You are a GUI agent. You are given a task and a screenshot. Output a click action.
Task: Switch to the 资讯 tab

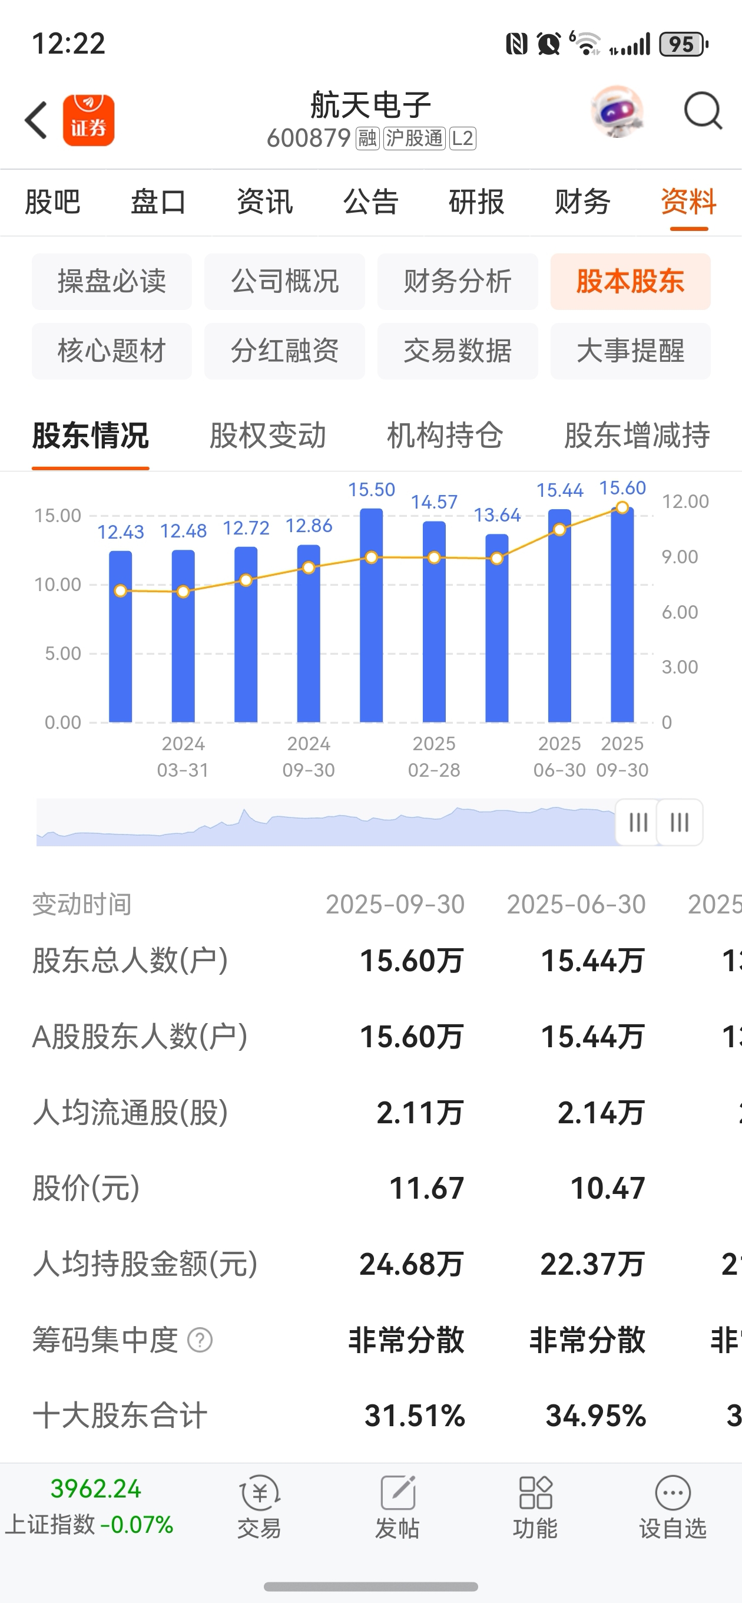pos(265,202)
